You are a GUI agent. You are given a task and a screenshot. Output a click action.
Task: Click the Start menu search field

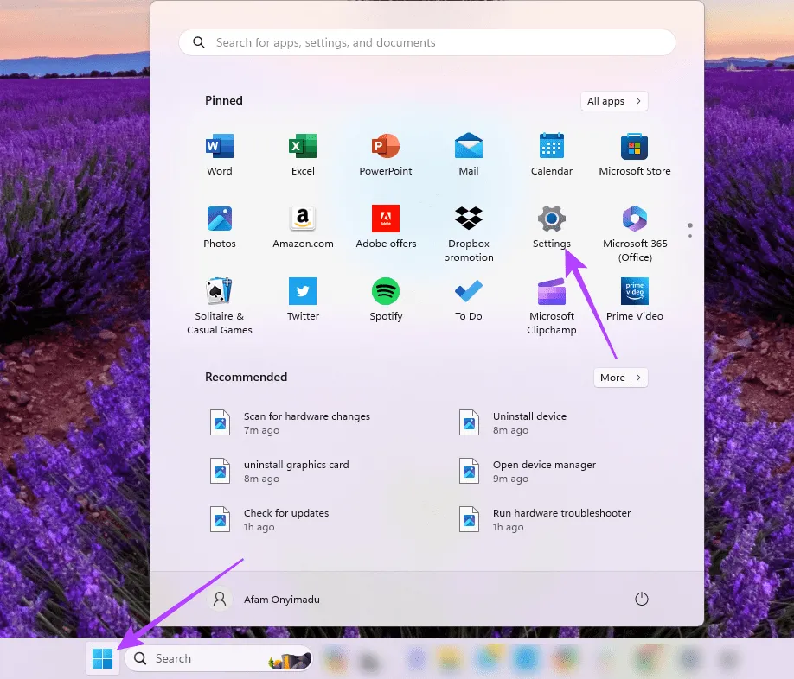pos(427,42)
